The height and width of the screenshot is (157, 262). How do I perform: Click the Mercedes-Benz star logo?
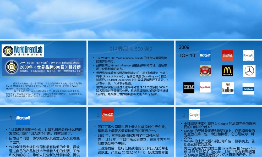click(x=249, y=71)
